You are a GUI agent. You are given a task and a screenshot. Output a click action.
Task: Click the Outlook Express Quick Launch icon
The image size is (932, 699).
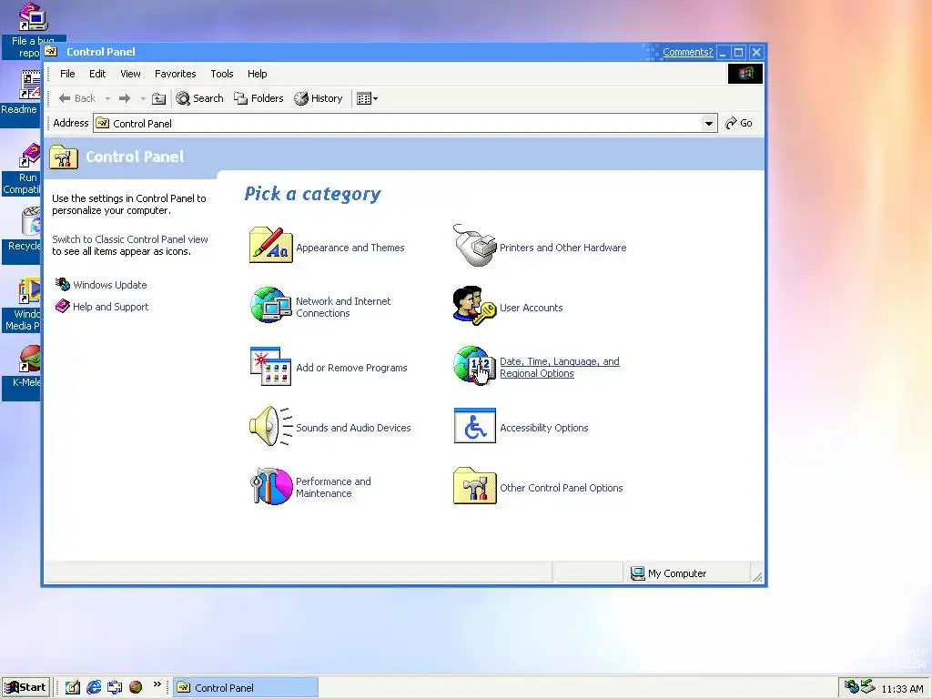tap(115, 688)
